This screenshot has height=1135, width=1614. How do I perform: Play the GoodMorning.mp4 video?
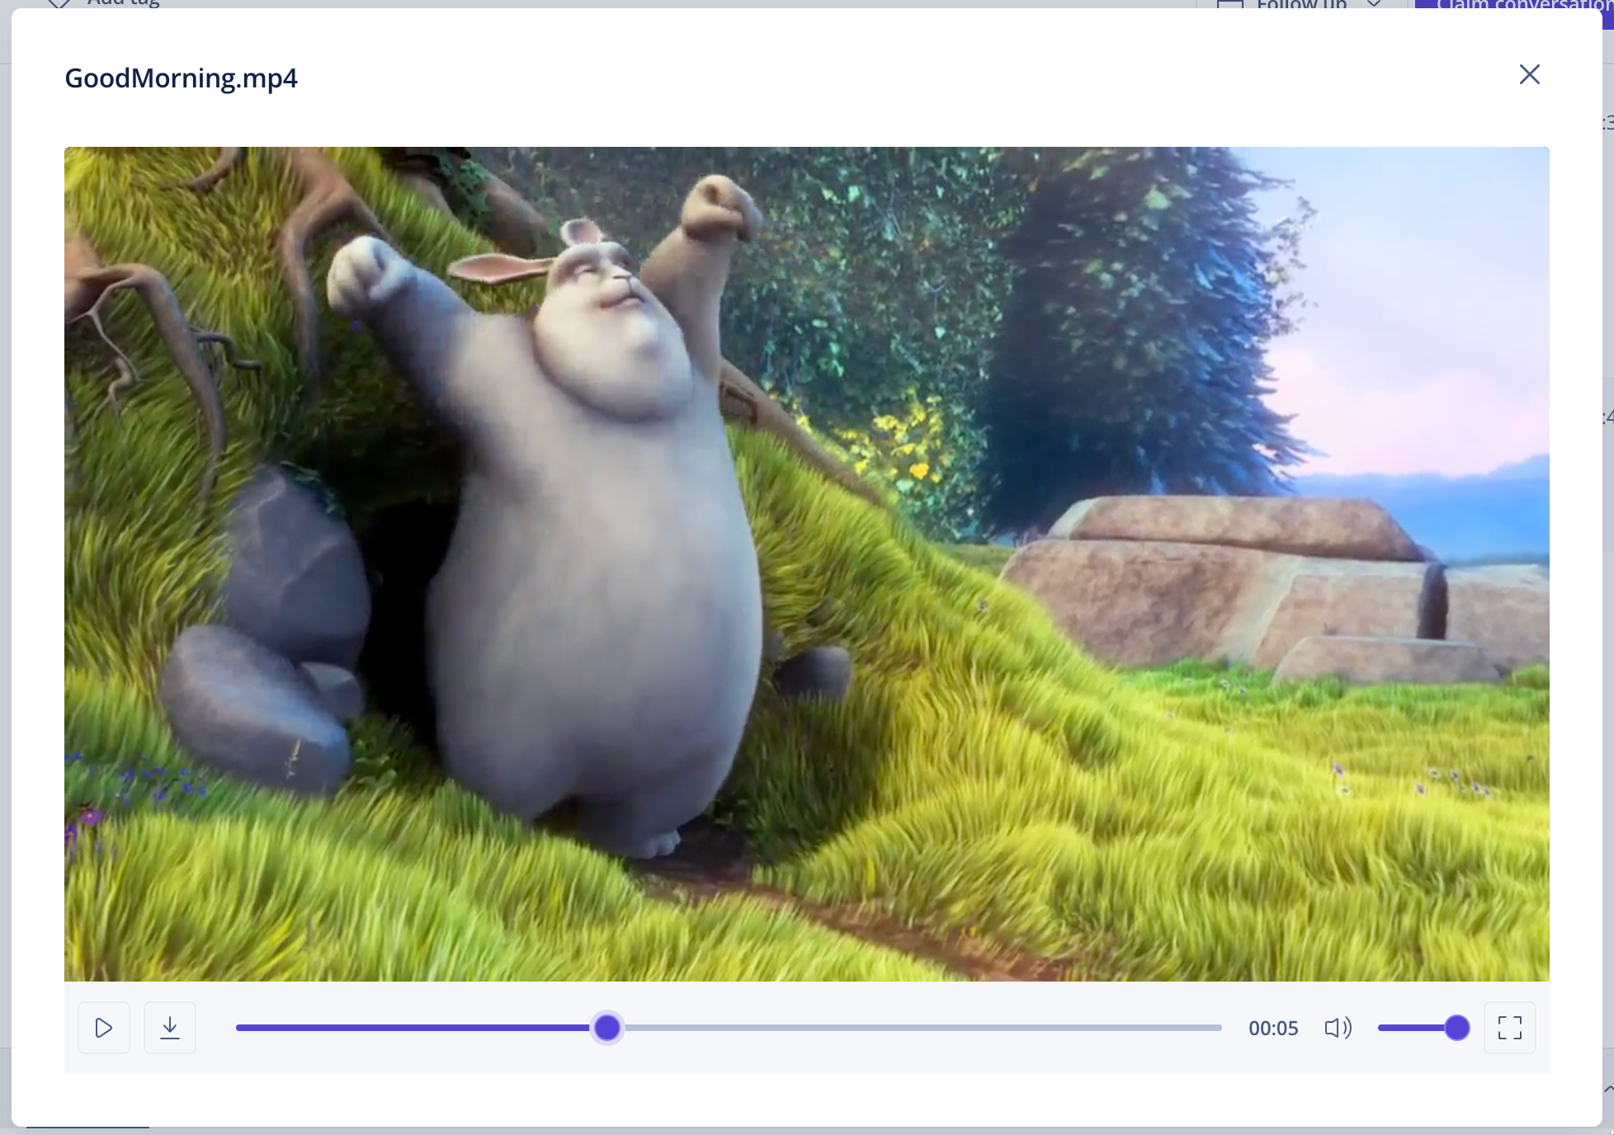tap(104, 1028)
